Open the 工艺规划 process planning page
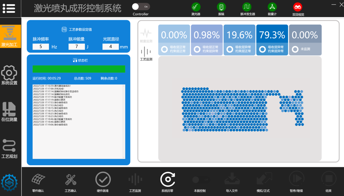Viewport: 344px width, 196px height. (9, 149)
